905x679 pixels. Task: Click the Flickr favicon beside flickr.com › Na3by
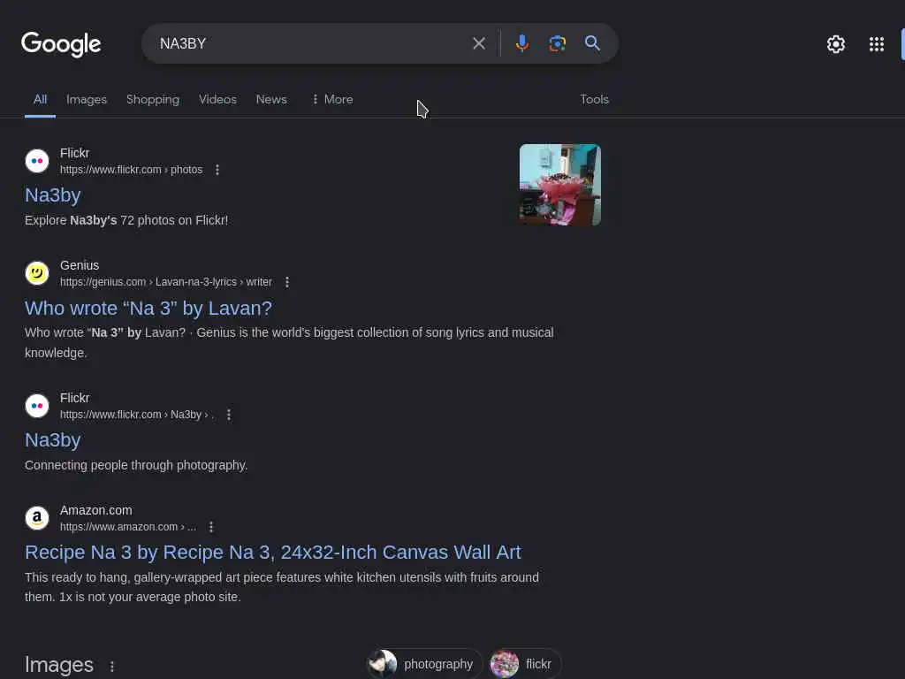tap(37, 406)
